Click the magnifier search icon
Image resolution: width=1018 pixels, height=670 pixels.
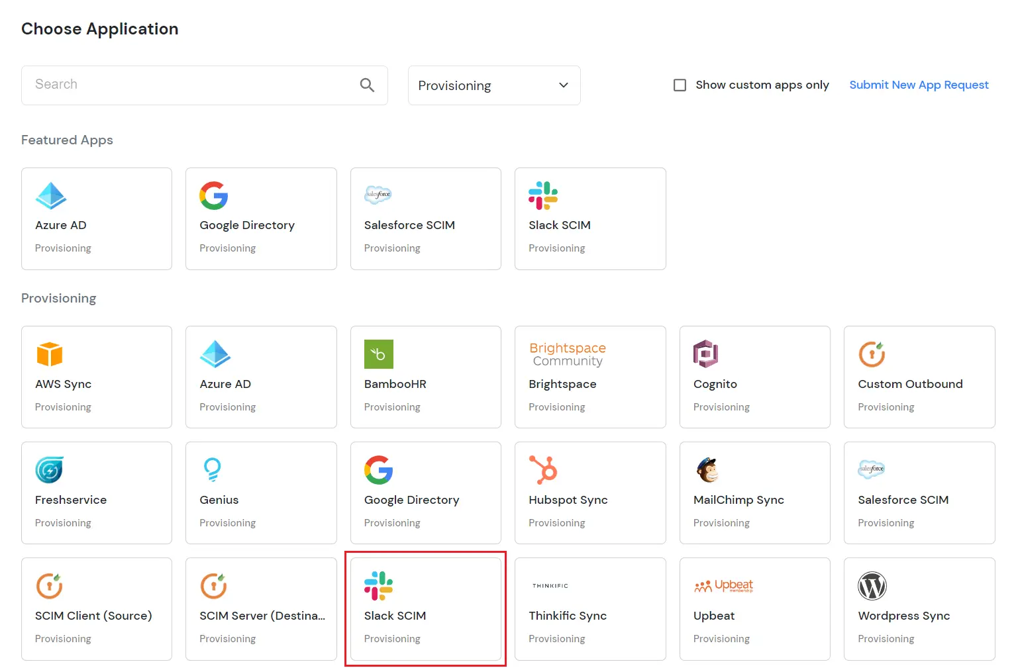367,85
